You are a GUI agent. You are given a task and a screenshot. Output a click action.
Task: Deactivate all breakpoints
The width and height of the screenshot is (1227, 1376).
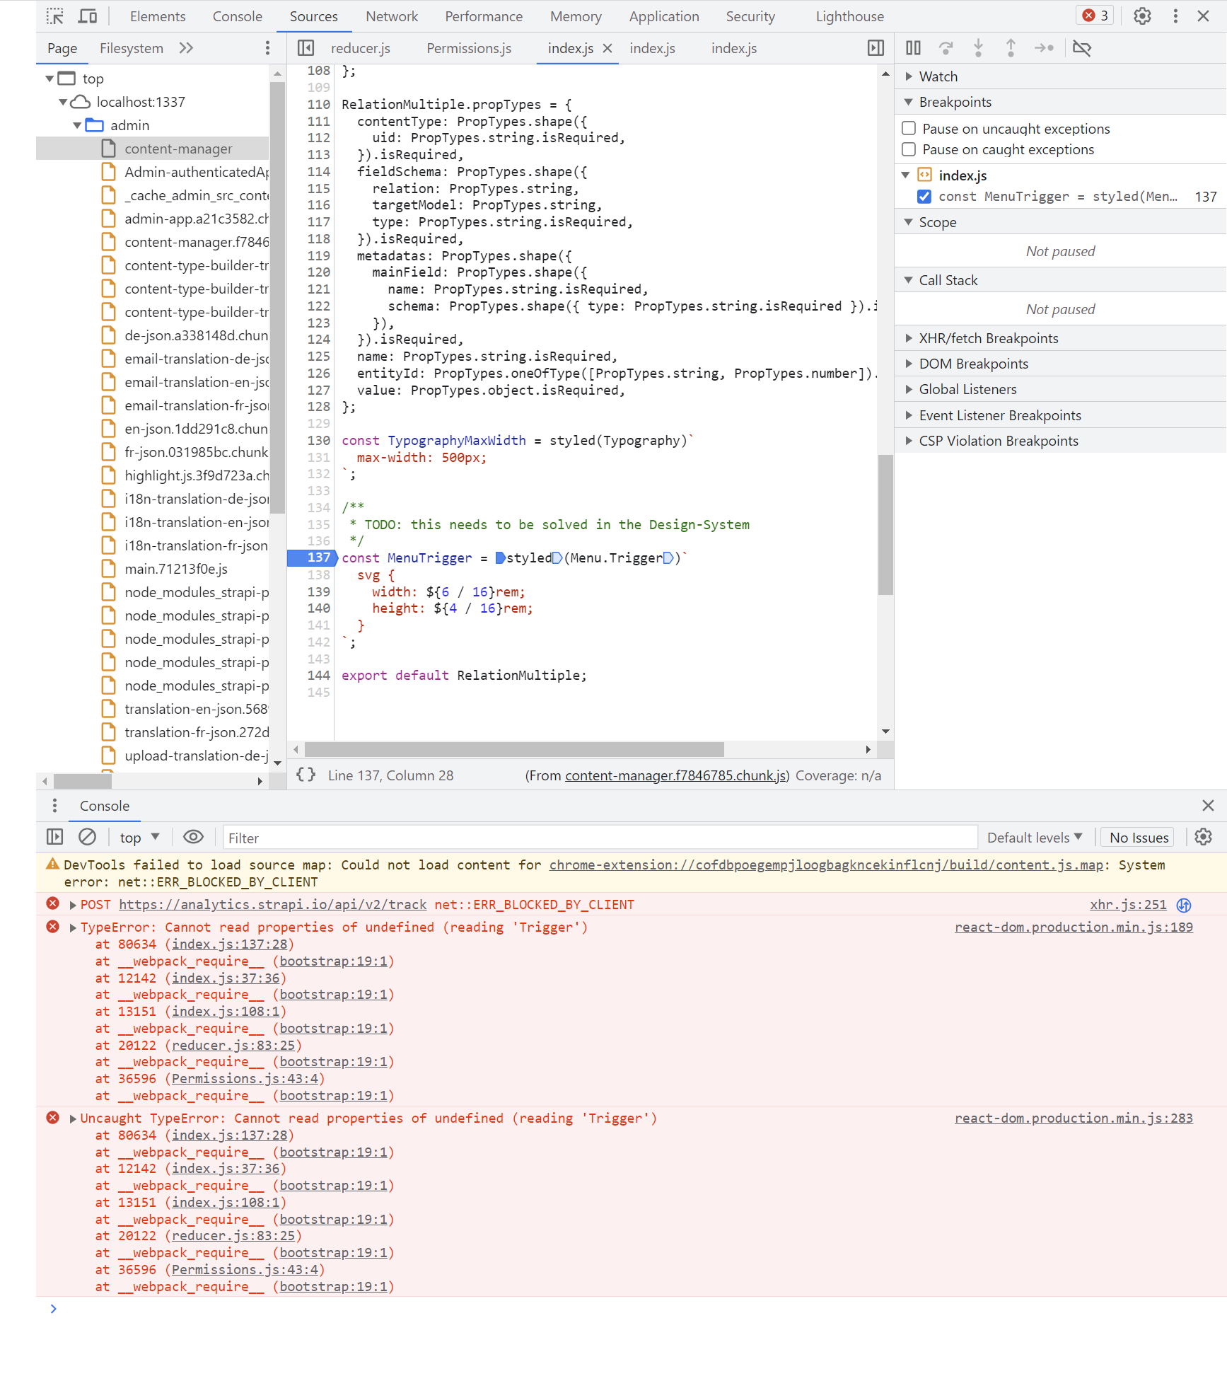point(1082,48)
